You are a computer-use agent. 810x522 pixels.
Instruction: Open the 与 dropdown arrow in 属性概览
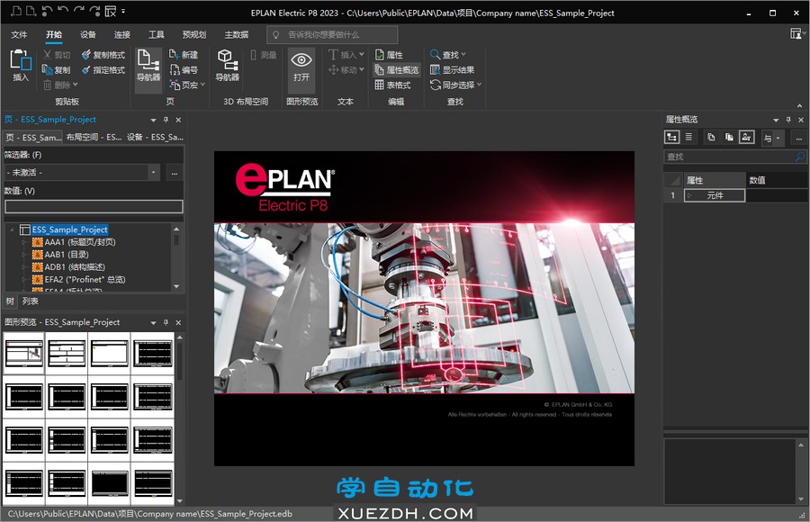(x=778, y=138)
